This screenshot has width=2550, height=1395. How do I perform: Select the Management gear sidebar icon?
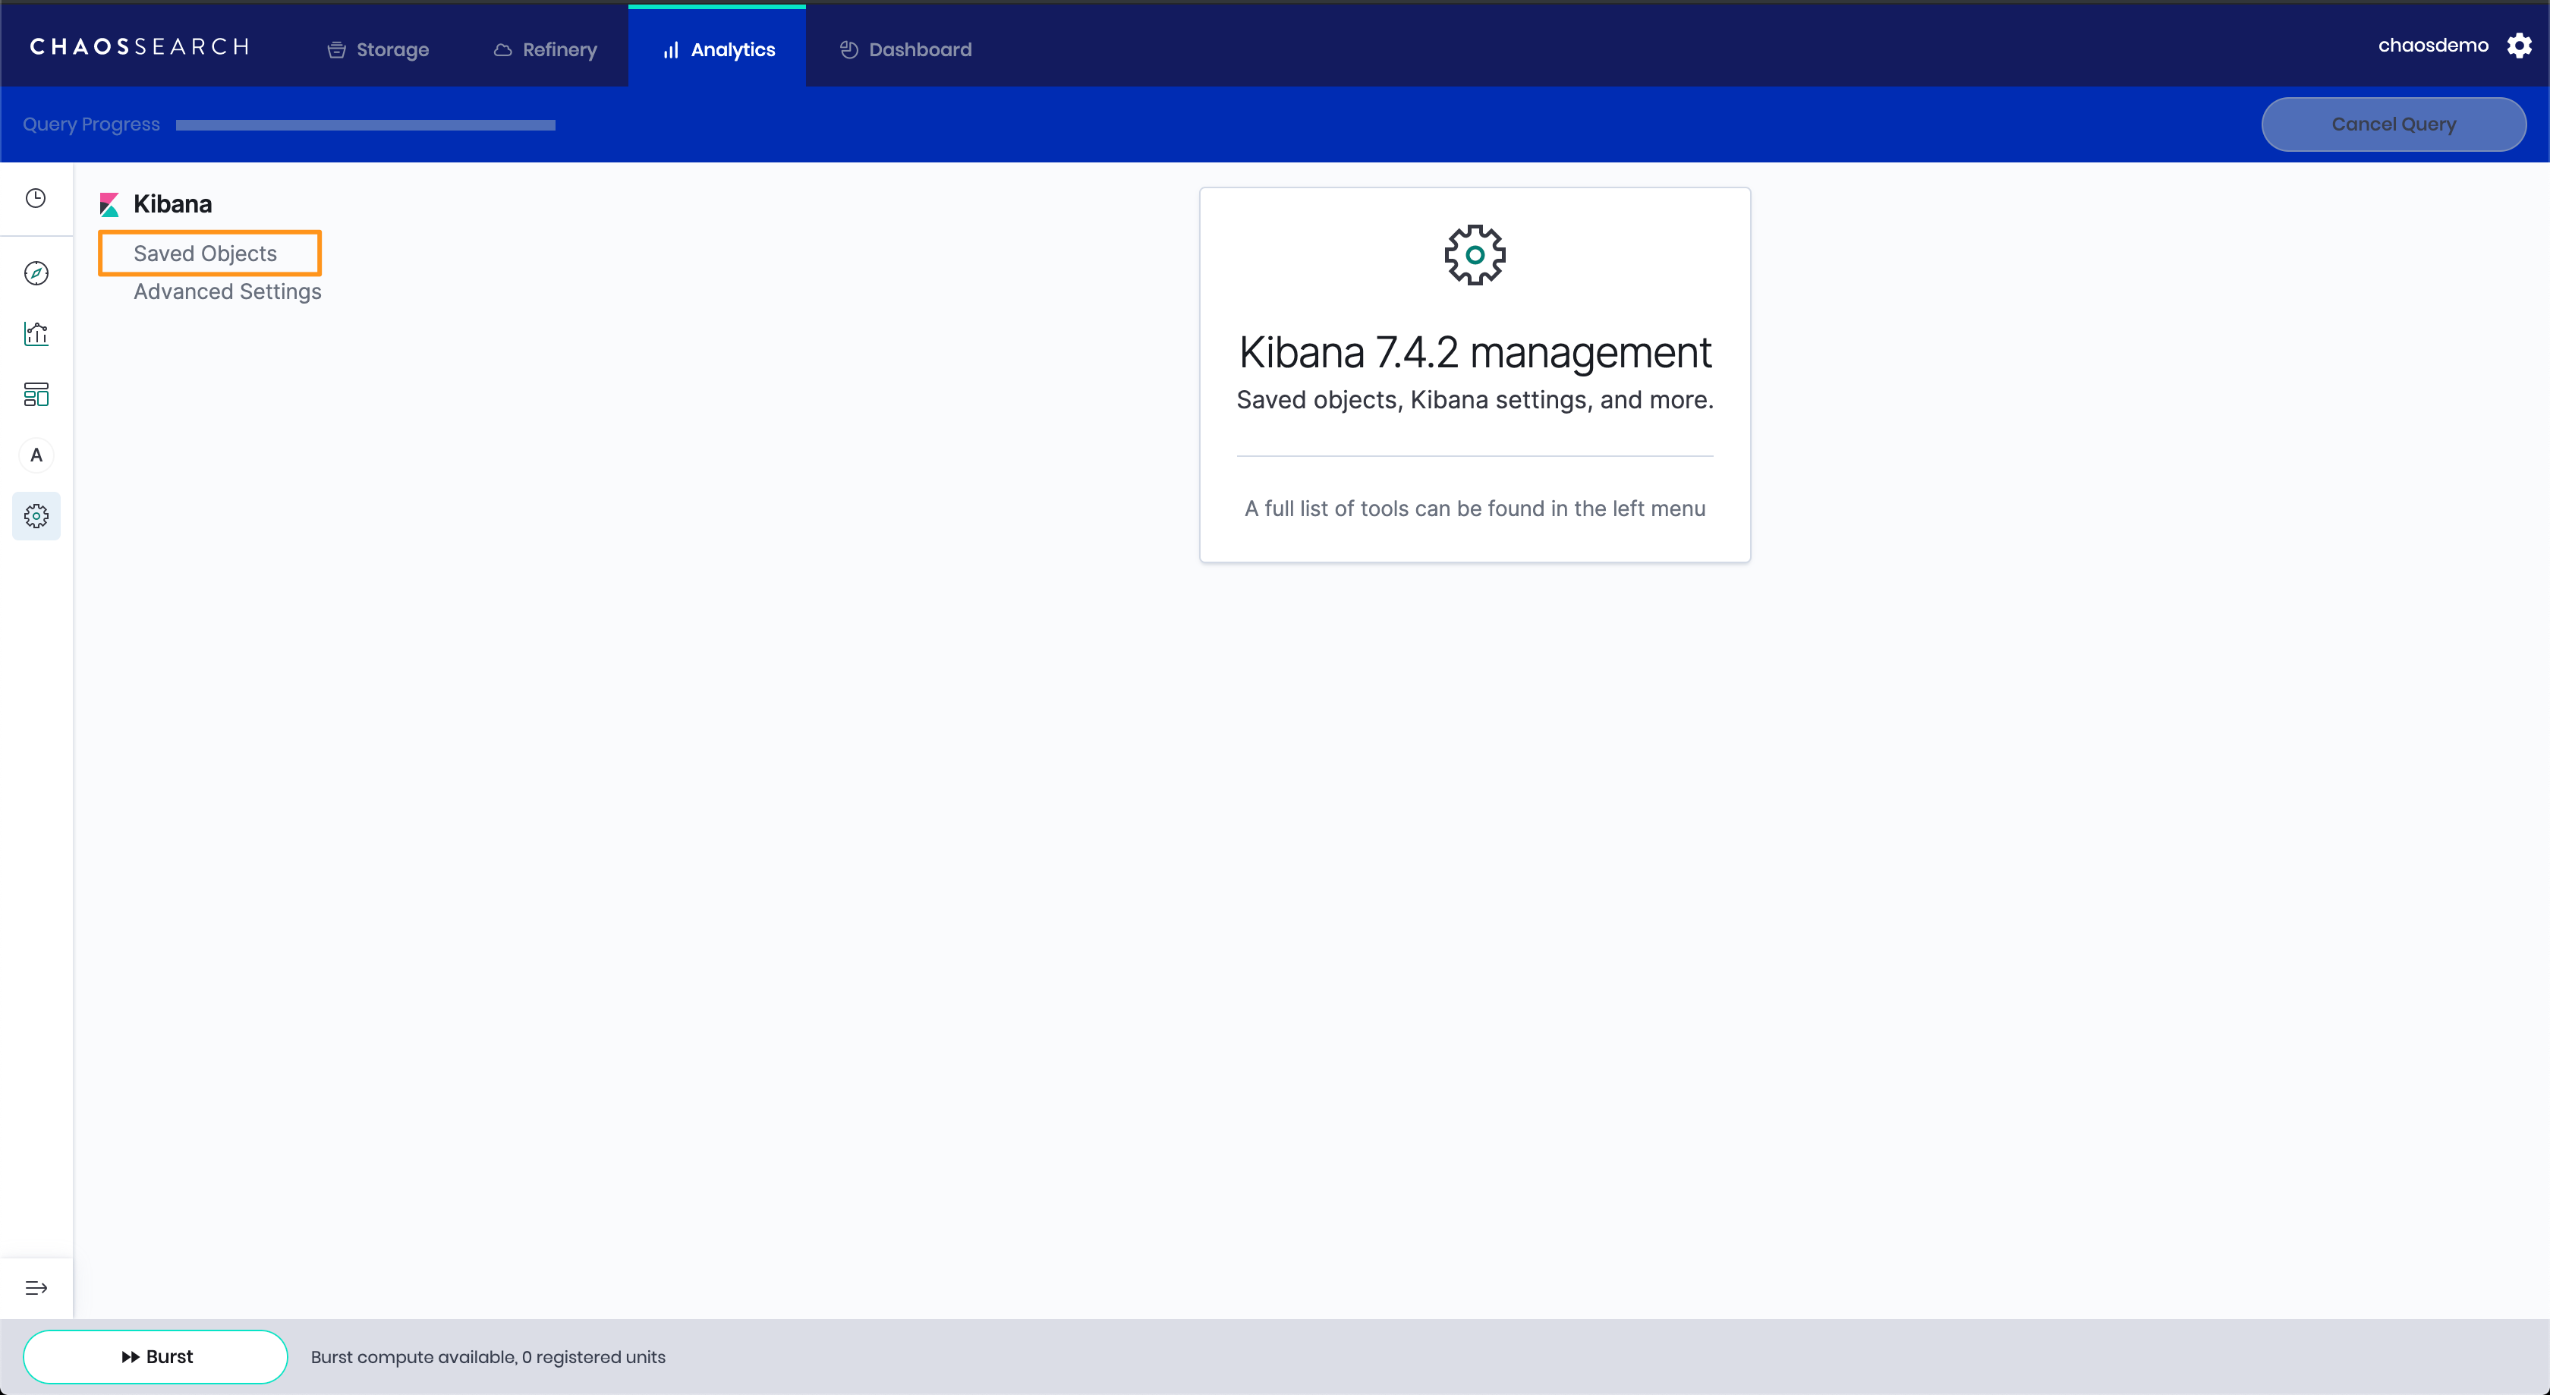(x=36, y=516)
